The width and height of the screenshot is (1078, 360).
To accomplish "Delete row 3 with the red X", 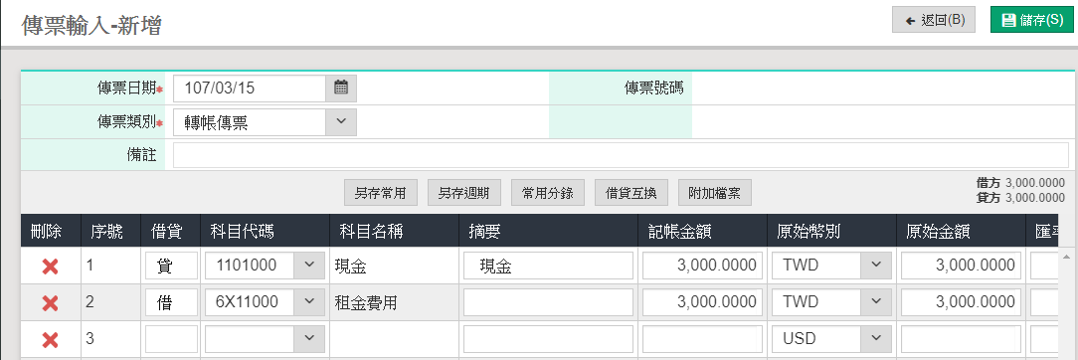I will [50, 339].
